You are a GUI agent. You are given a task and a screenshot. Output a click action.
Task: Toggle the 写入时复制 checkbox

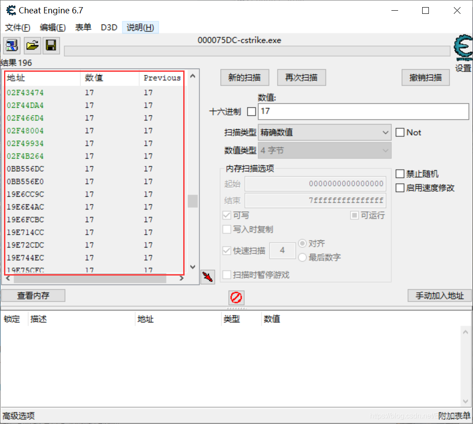click(x=227, y=229)
